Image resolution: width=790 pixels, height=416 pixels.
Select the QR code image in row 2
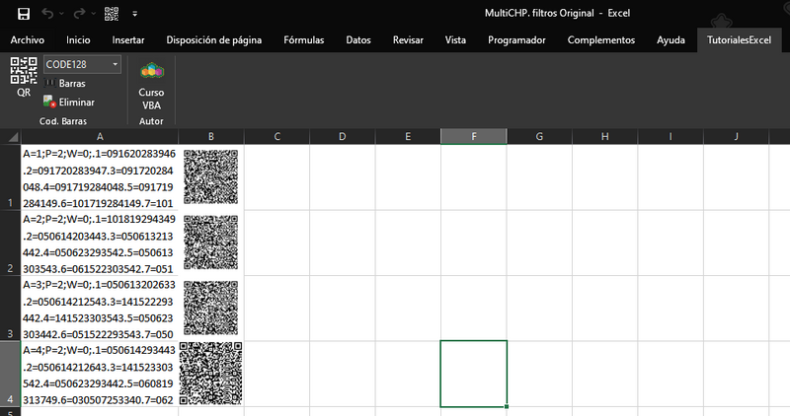click(x=210, y=243)
